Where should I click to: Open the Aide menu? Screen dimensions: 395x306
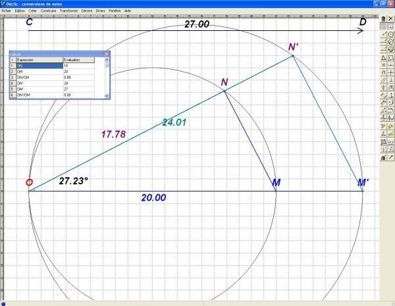(128, 11)
